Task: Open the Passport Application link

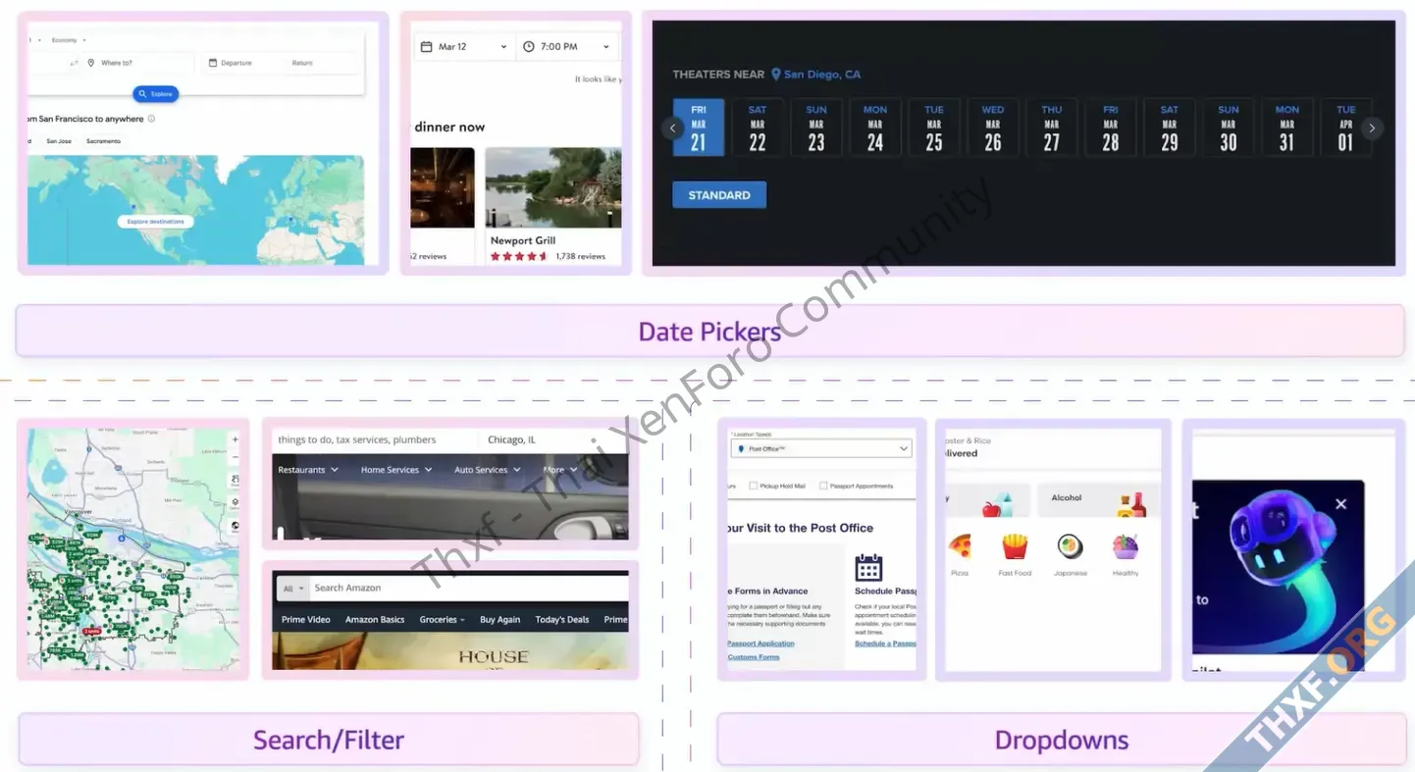Action: 760,643
